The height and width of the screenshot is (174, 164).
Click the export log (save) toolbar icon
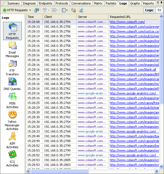click(x=37, y=10)
